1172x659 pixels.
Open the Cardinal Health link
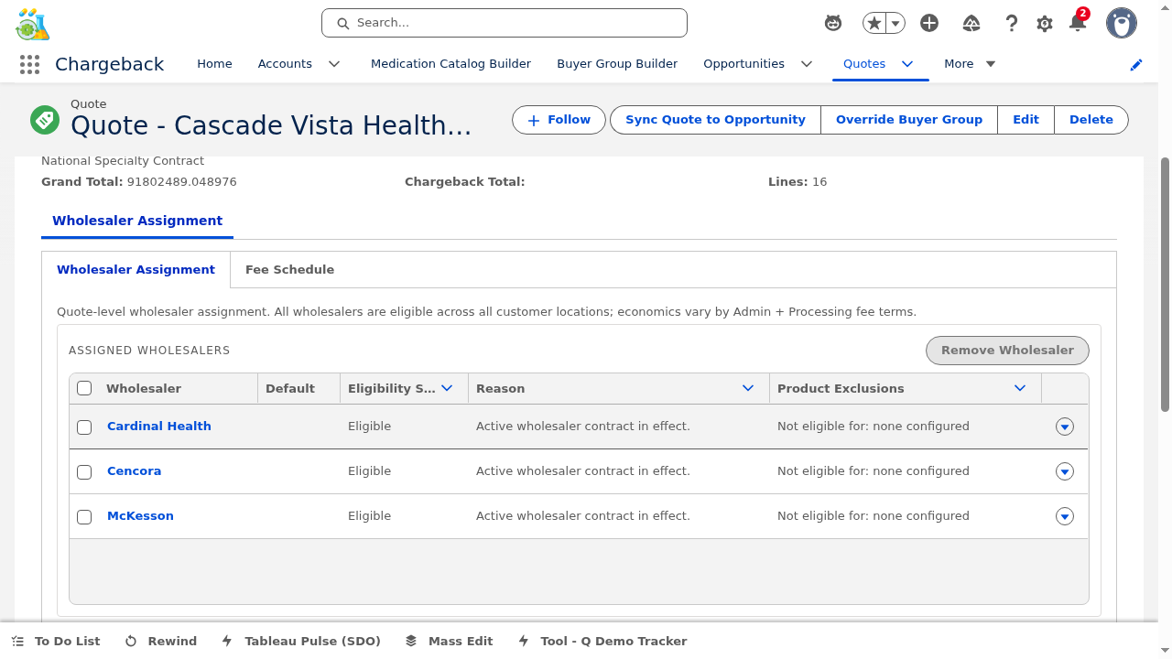[159, 427]
